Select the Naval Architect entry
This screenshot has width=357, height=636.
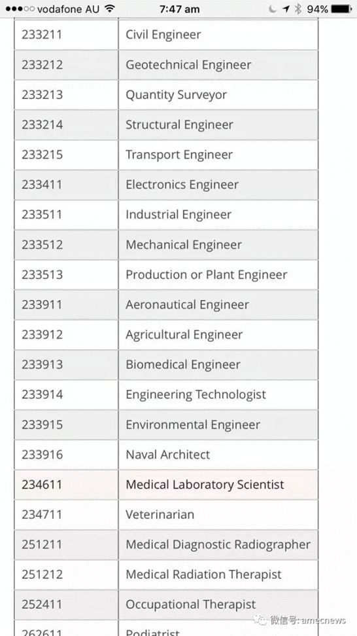(x=168, y=455)
